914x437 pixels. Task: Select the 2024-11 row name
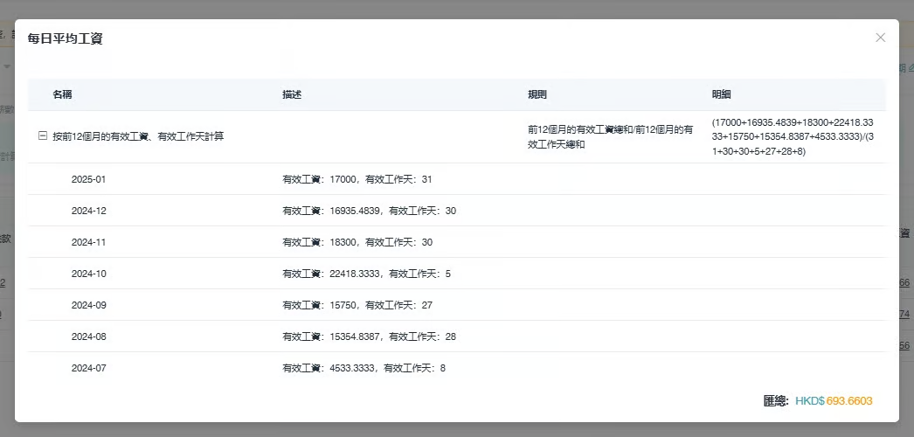88,242
